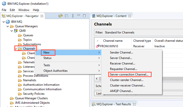Click the JMS Administered Objects folder icon

coord(12,103)
